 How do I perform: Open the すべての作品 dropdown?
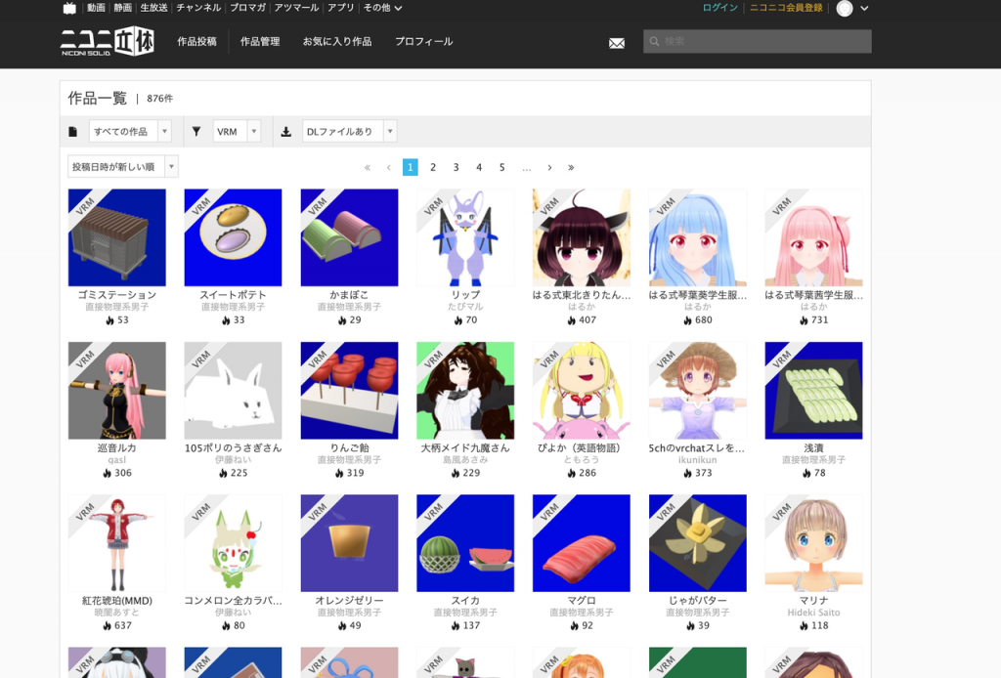pos(130,131)
